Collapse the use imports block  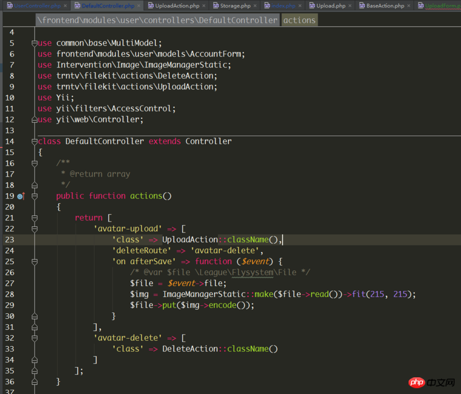(x=34, y=43)
